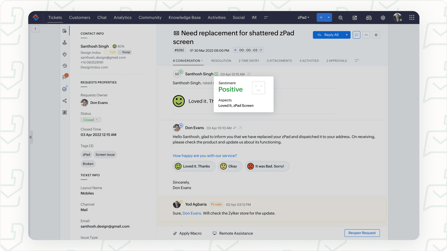Select the Zia bot icon in left sidebar
Screen dimensions: 447x251
pyautogui.click(x=64, y=42)
